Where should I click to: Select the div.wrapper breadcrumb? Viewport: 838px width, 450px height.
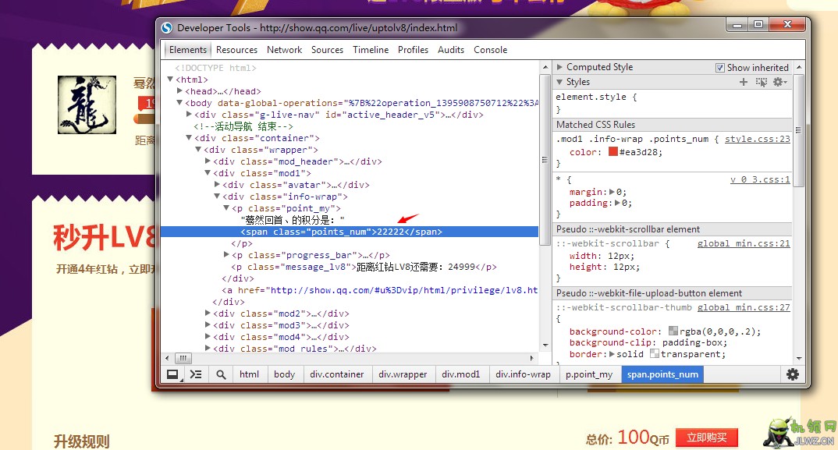tap(403, 374)
